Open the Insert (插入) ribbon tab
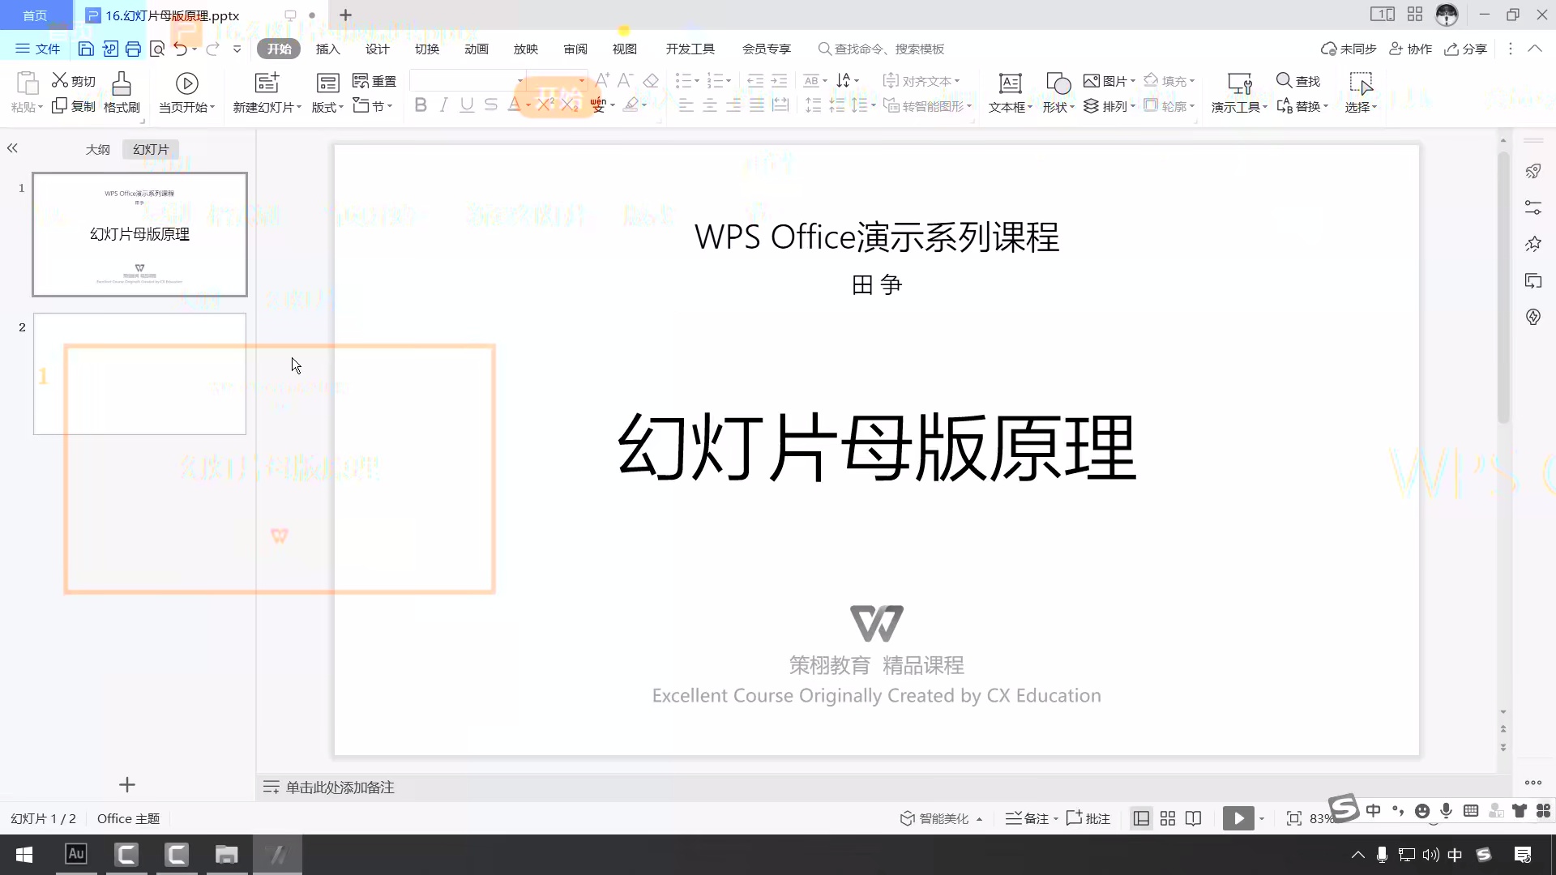The width and height of the screenshot is (1556, 875). 327,49
